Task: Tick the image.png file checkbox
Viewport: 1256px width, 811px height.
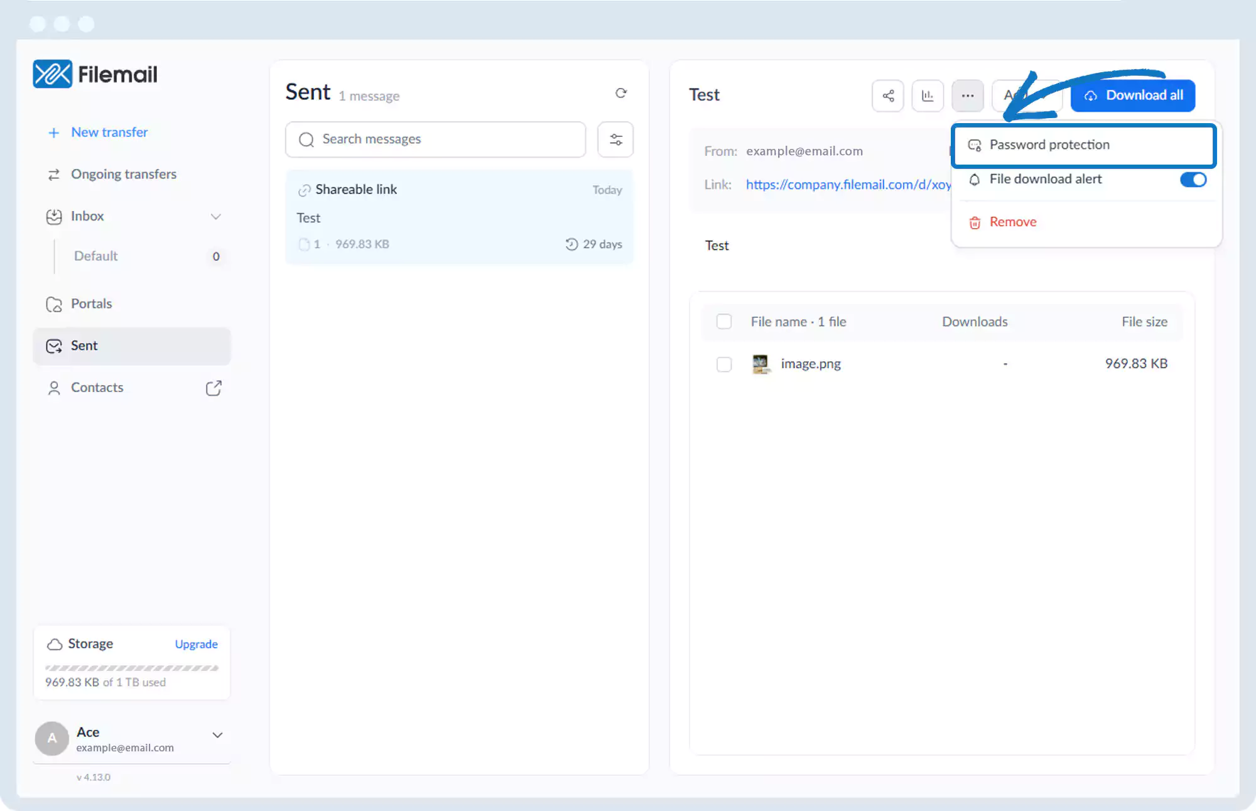Action: point(724,364)
